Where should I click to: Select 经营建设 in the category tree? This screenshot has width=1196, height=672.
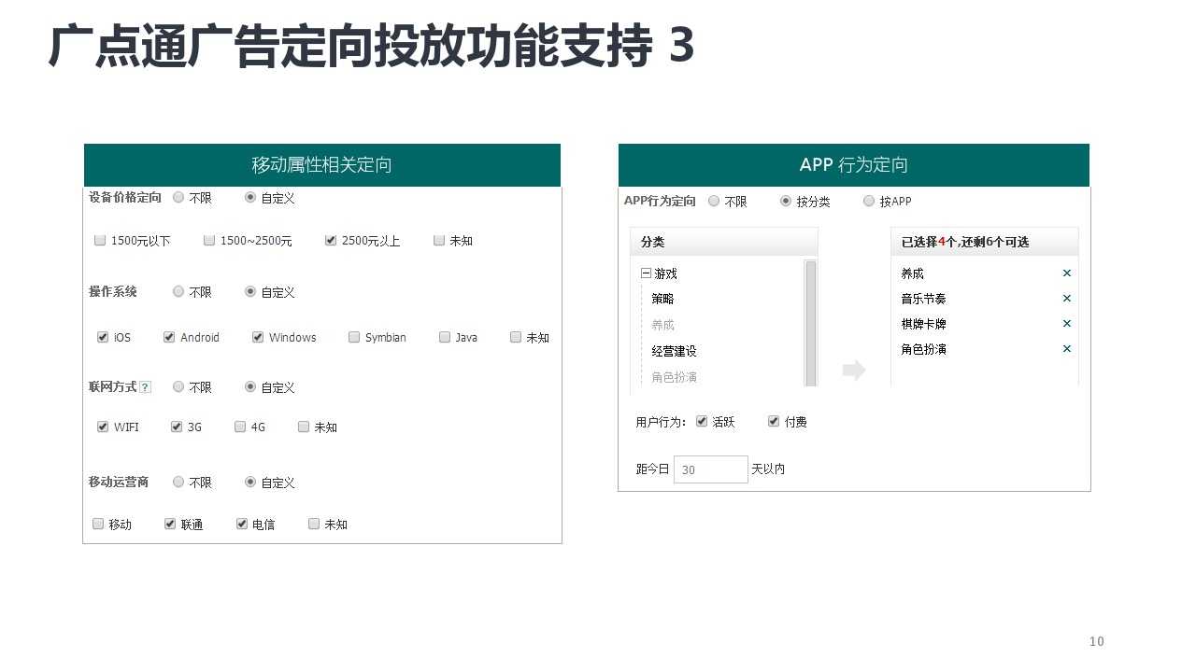(674, 352)
